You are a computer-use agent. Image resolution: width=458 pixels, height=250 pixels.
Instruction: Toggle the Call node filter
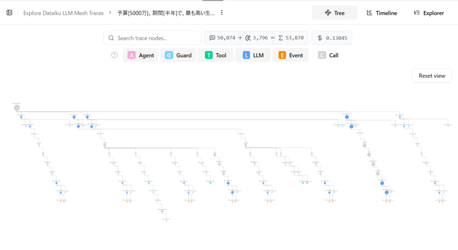point(328,55)
